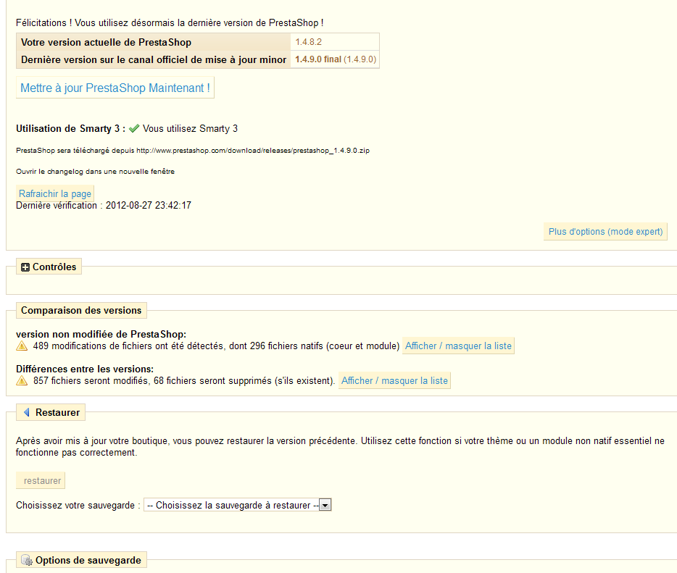
Task: Click the blue Restaurer arrow icon
Action: tap(27, 412)
